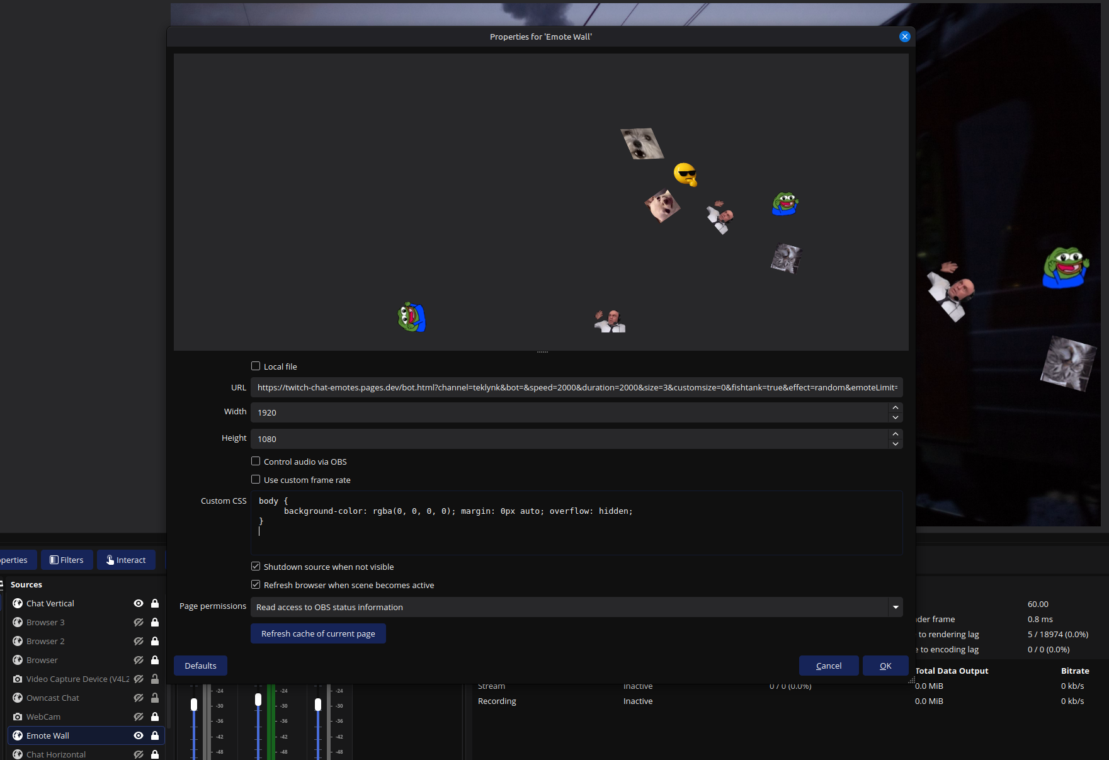Click the 'Sources' panel title
Viewport: 1109px width, 760px height.
click(26, 584)
